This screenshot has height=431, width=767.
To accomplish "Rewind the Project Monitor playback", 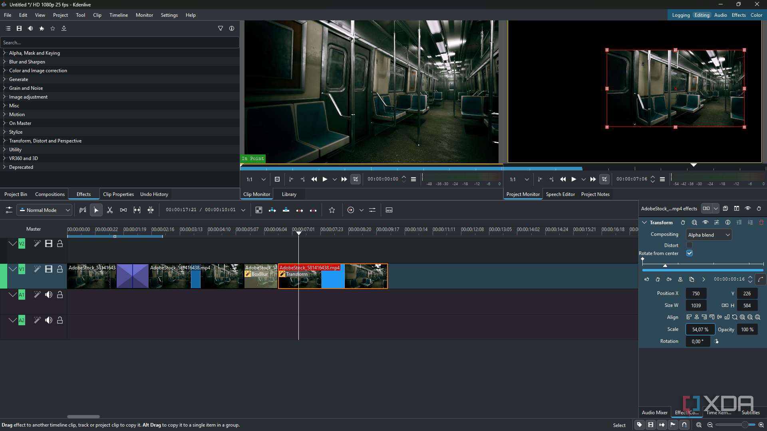I will point(563,179).
